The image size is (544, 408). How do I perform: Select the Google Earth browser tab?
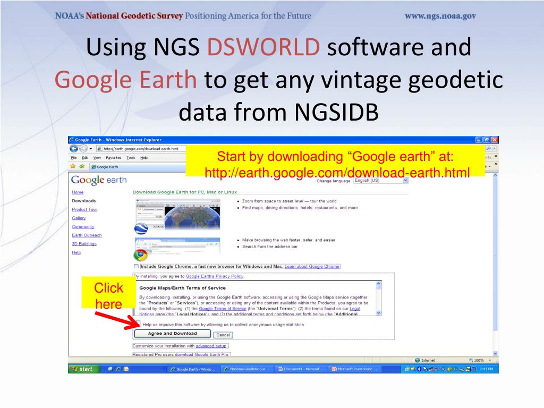tap(139, 167)
